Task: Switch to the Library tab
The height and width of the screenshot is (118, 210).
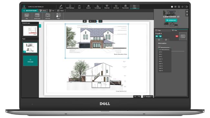Action: pyautogui.click(x=43, y=11)
